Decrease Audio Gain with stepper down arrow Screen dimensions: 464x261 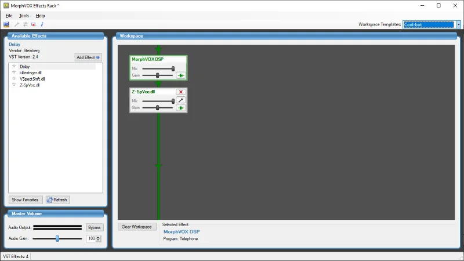99,240
